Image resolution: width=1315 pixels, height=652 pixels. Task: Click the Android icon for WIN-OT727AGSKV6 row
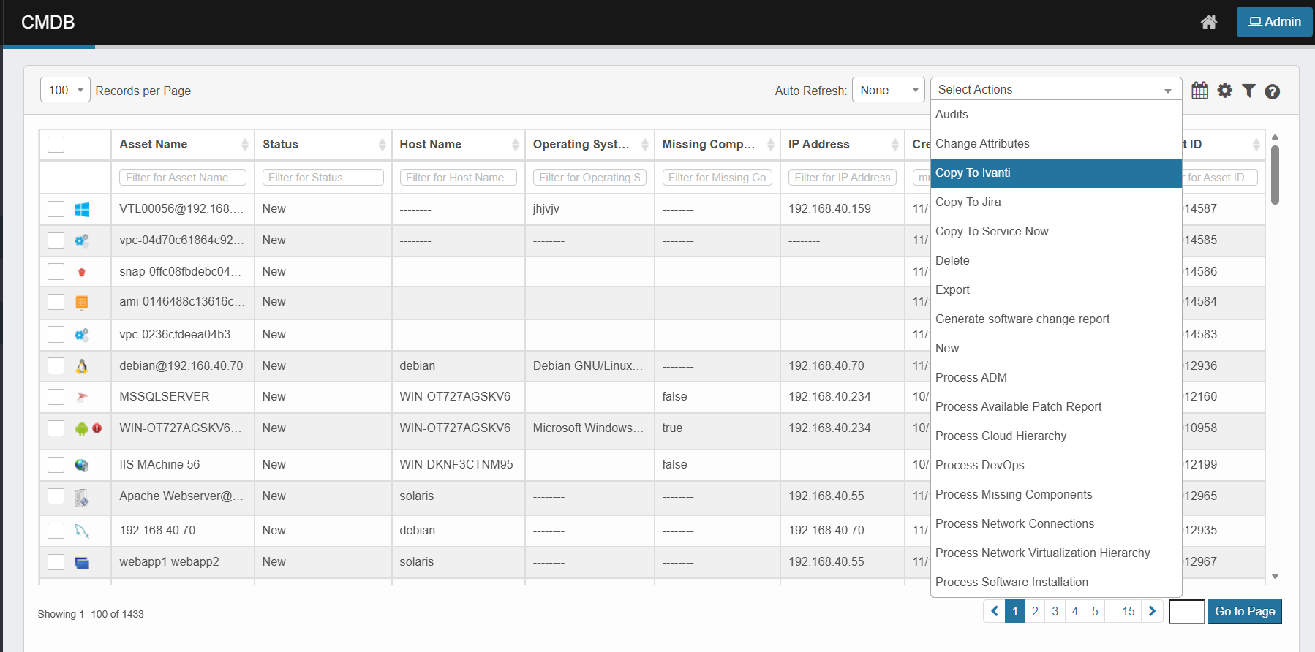(x=81, y=429)
